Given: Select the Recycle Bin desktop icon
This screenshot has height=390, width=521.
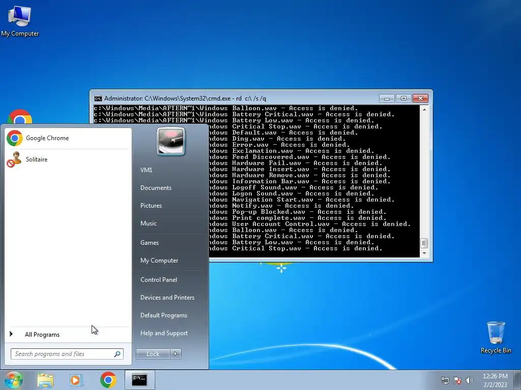Looking at the screenshot, I should [x=496, y=337].
